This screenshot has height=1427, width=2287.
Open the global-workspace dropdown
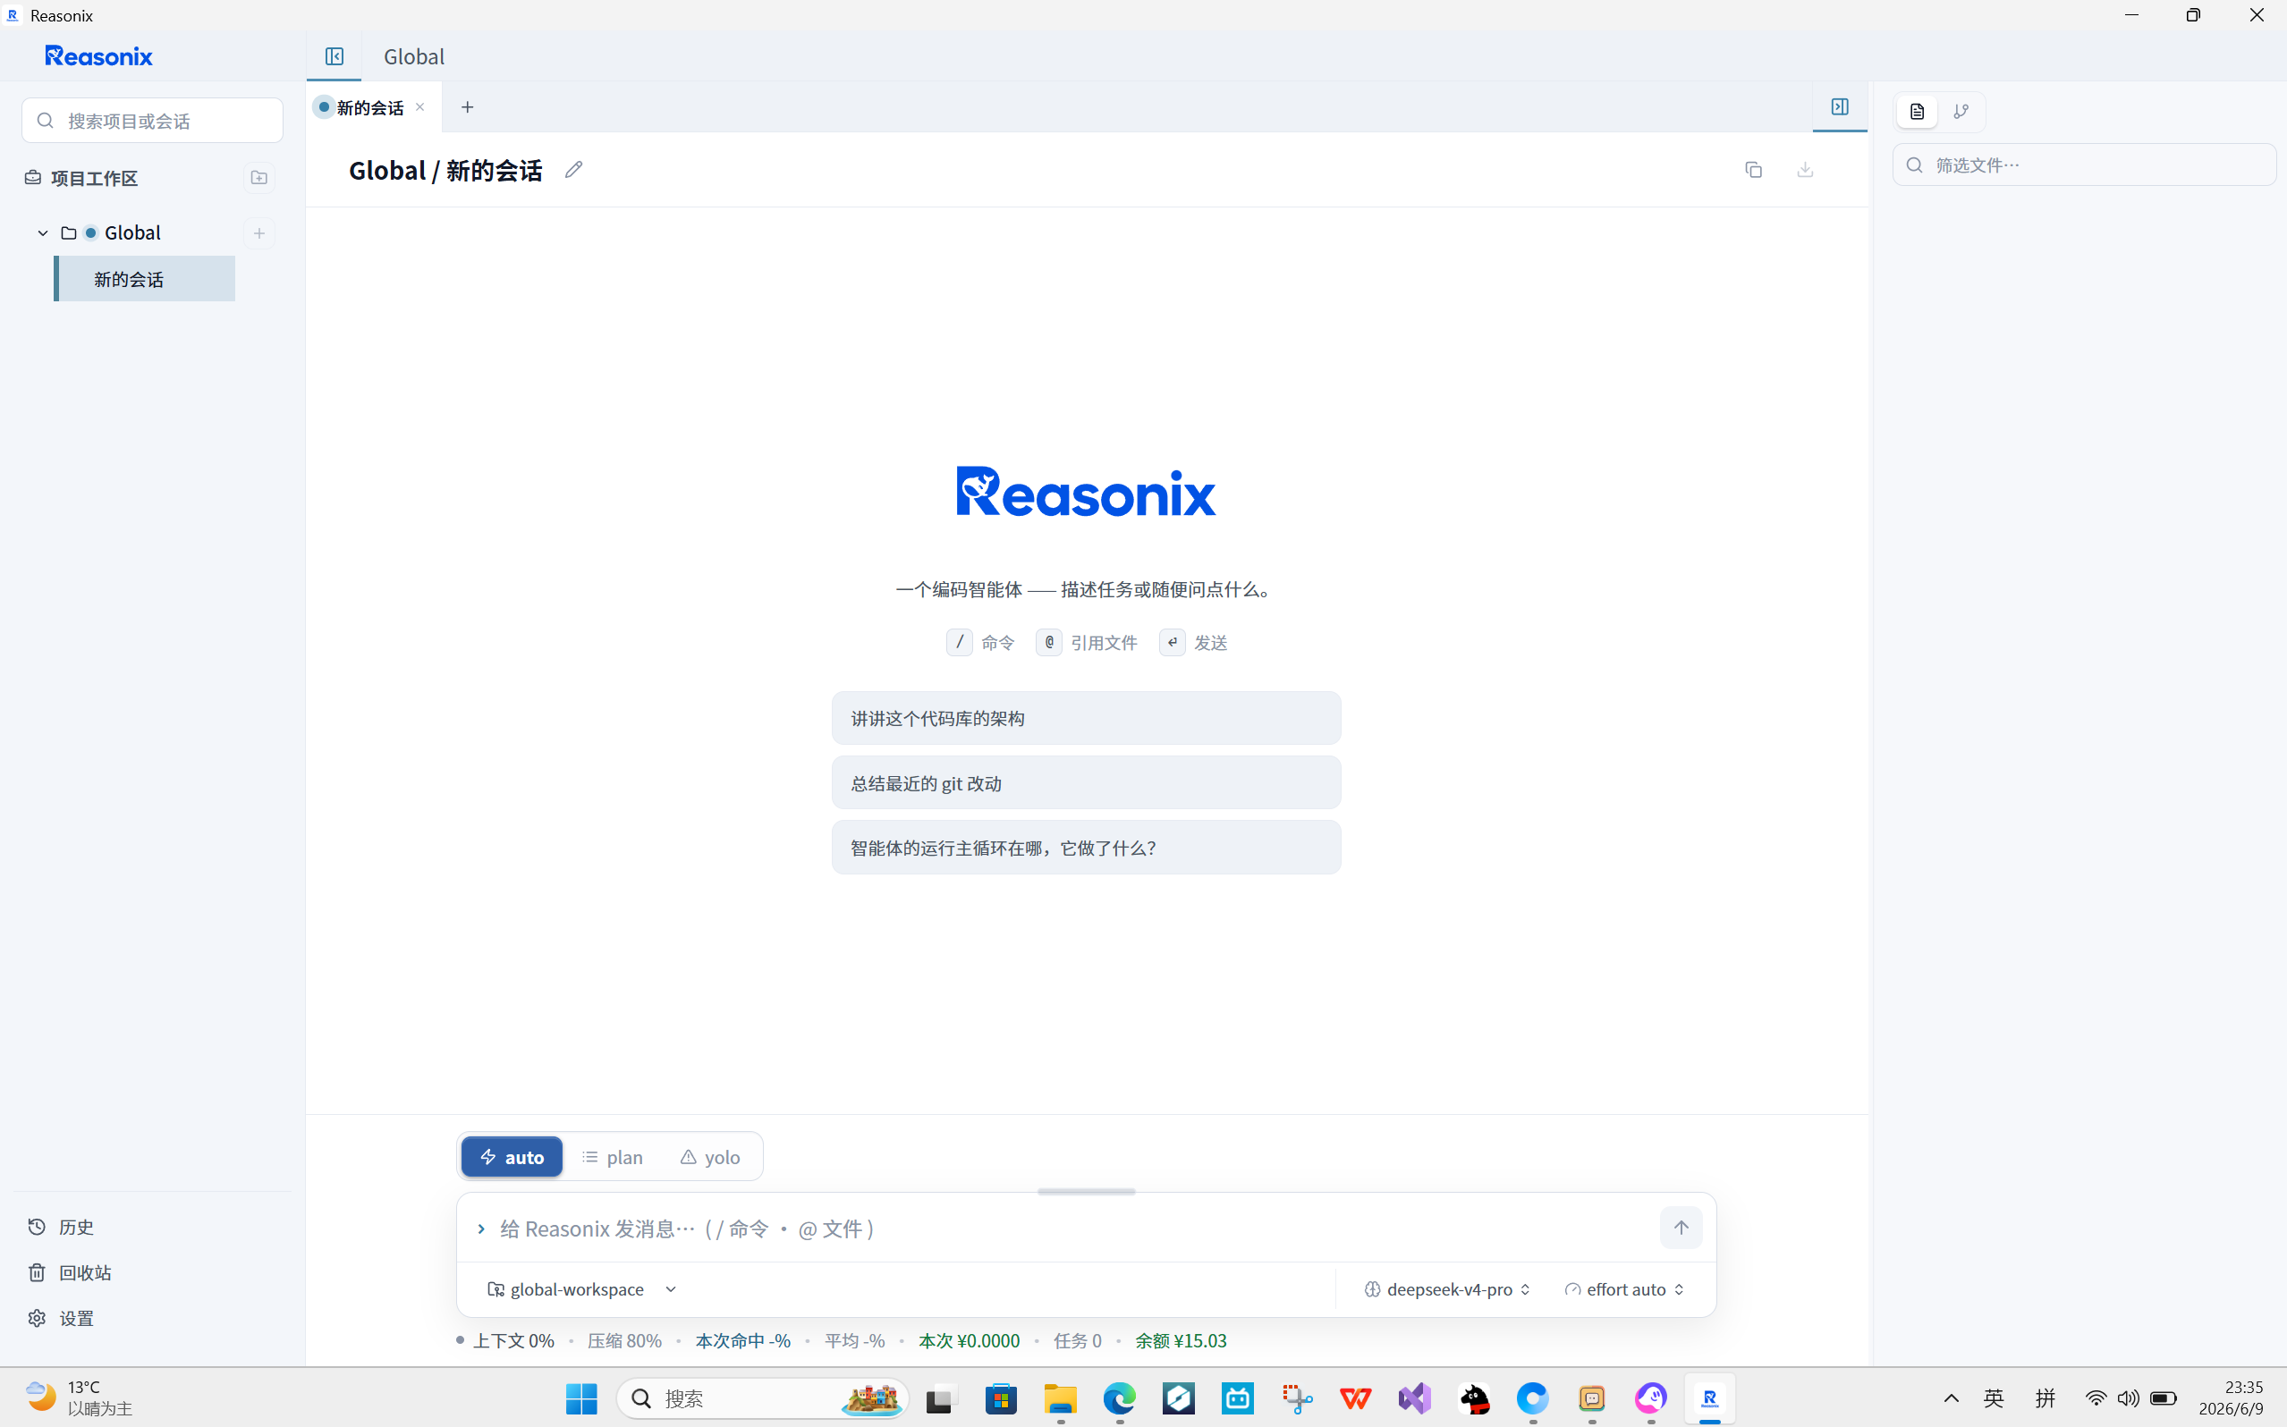pyautogui.click(x=582, y=1289)
